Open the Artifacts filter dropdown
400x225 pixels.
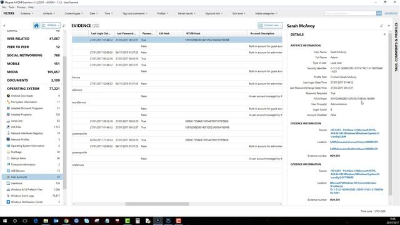point(49,14)
